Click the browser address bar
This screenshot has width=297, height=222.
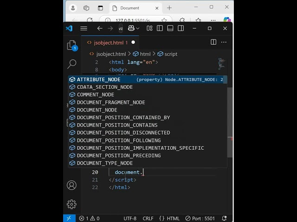pyautogui.click(x=136, y=20)
